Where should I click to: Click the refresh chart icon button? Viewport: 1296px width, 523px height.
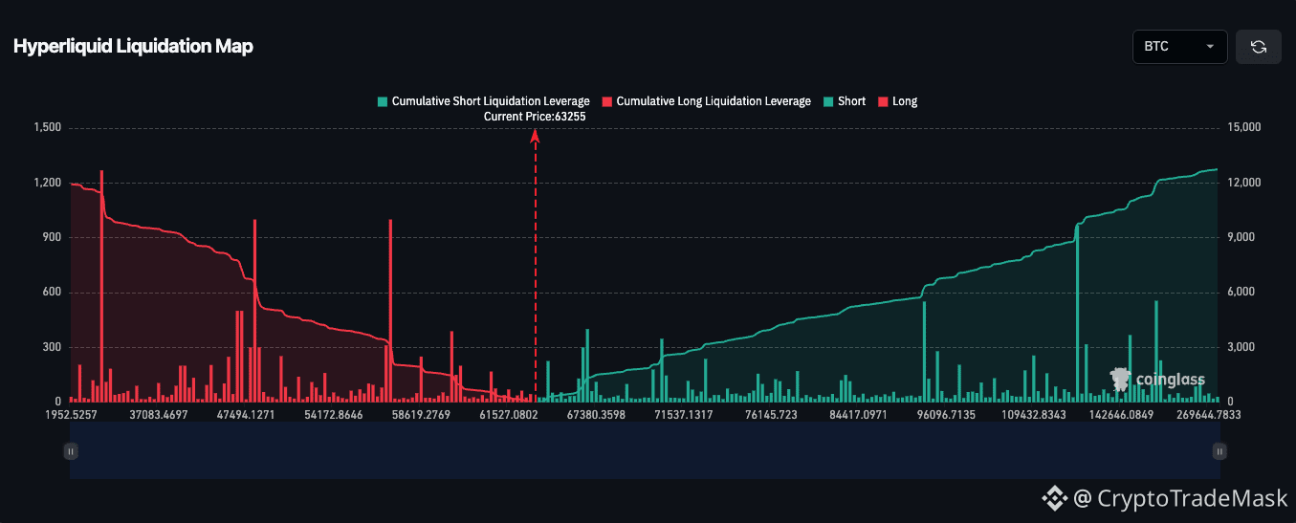pos(1258,47)
